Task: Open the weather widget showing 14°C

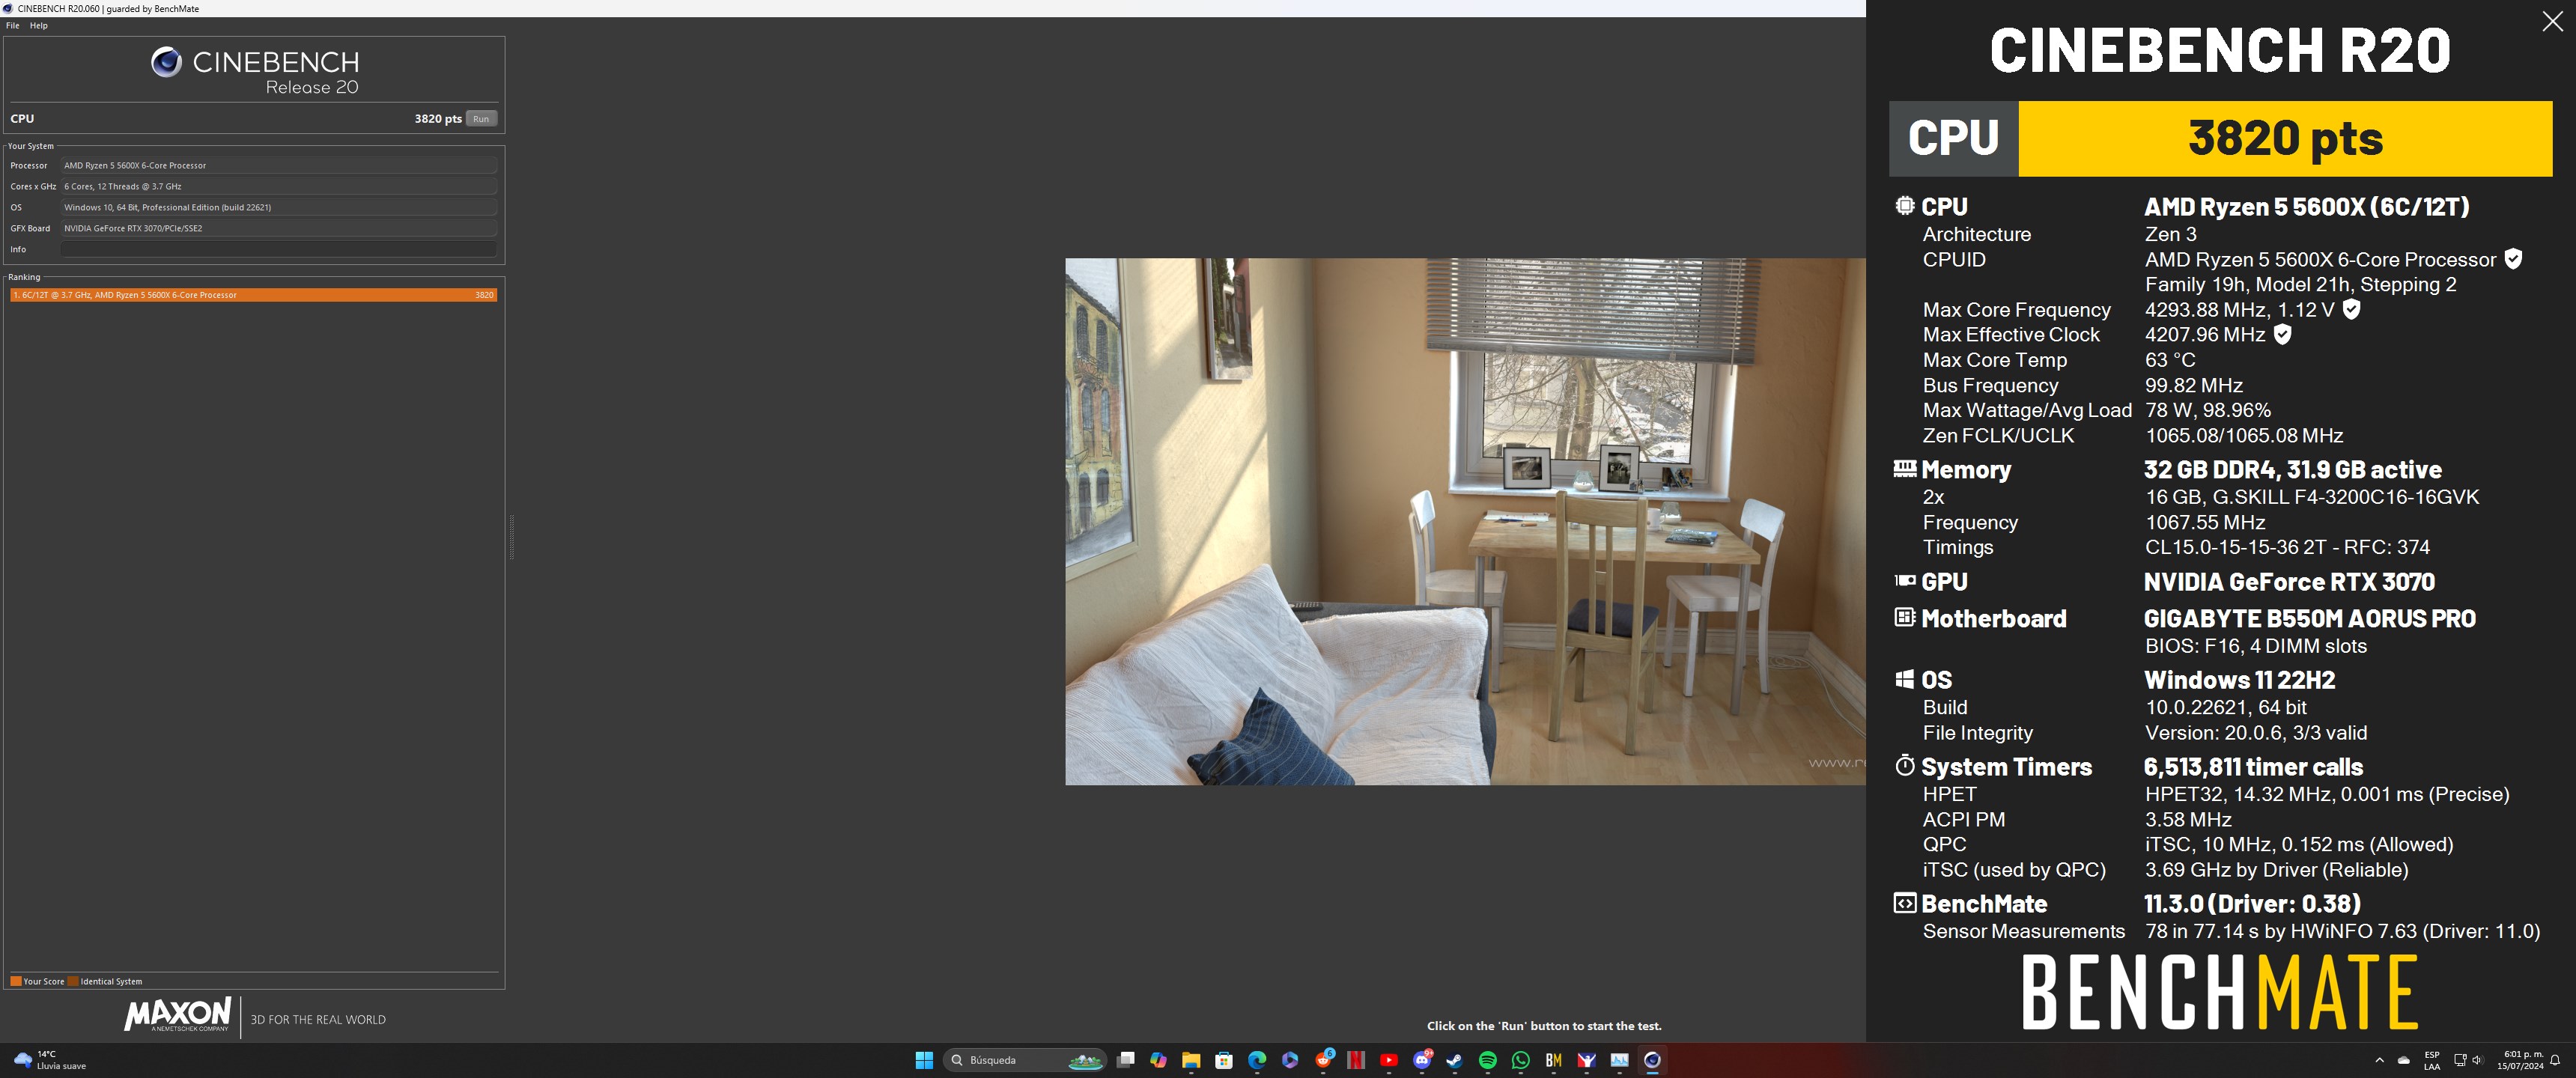Action: pyautogui.click(x=50, y=1060)
